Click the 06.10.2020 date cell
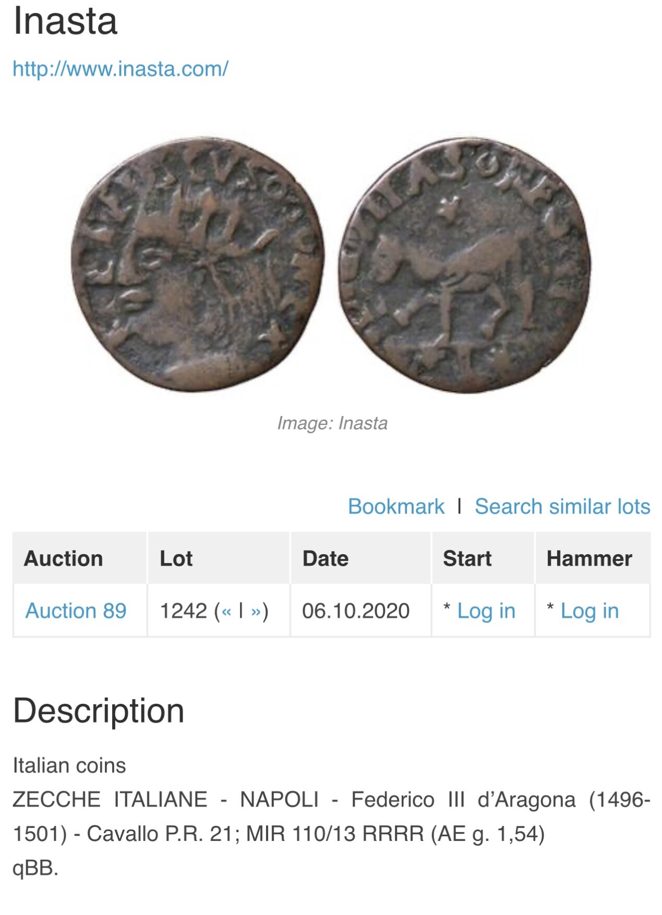 356,611
